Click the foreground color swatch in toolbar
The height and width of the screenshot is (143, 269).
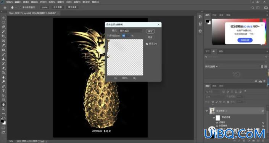click(2, 121)
